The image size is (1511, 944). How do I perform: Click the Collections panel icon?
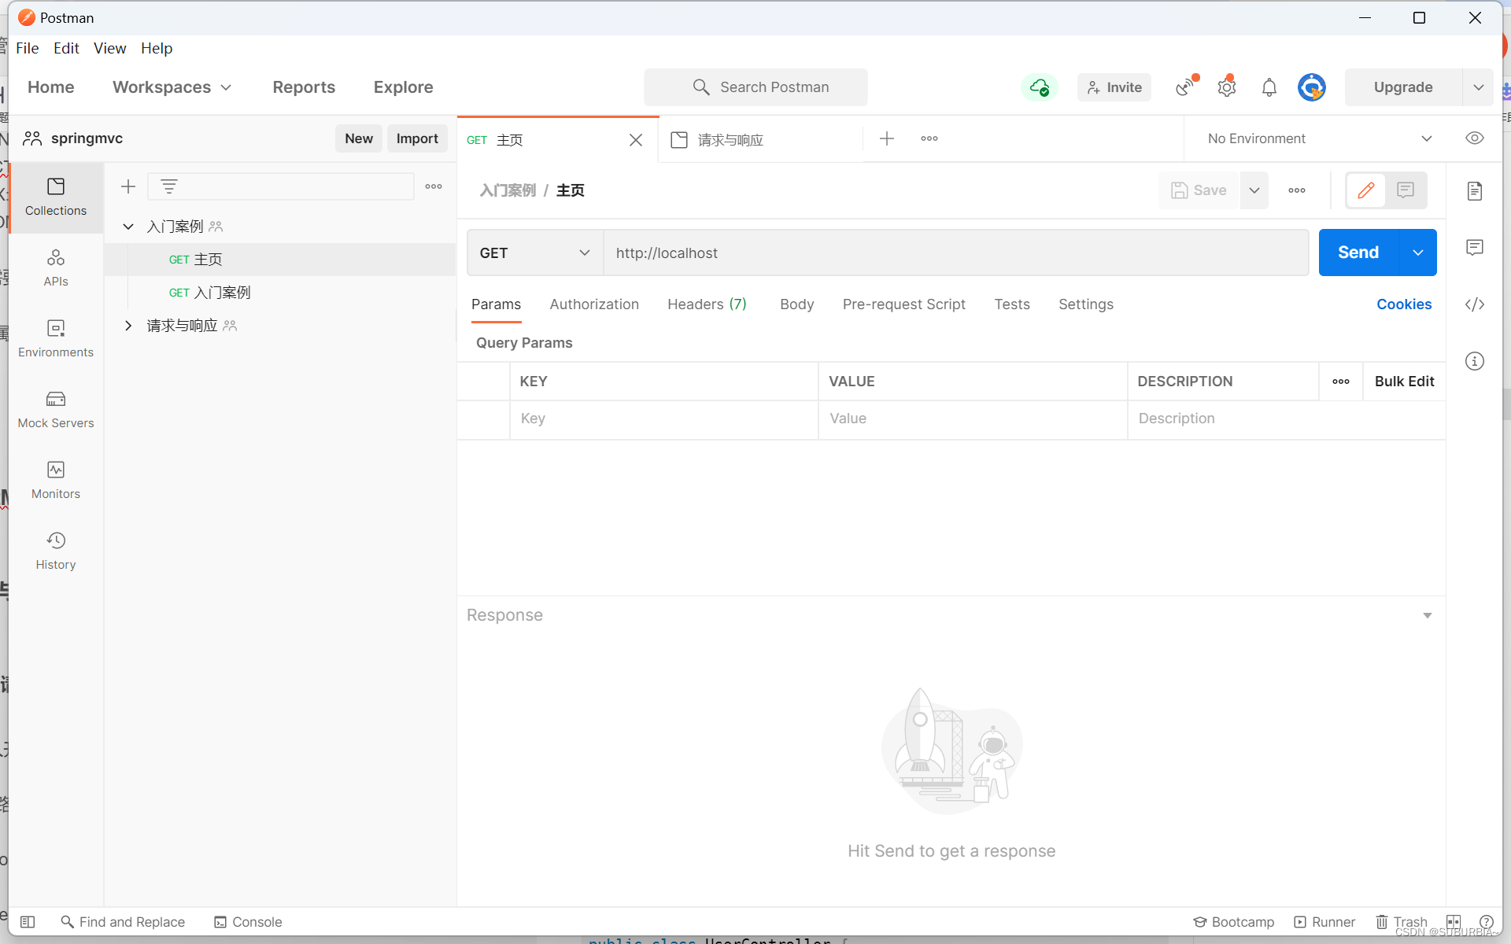[x=55, y=196]
